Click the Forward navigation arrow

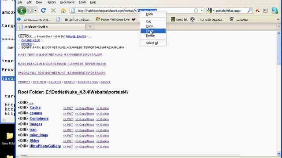(x=30, y=11)
